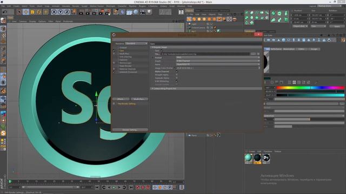Toggle the Regular Image Save checkbox
Image resolution: width=346 pixels, height=194 pixels.
162,51
